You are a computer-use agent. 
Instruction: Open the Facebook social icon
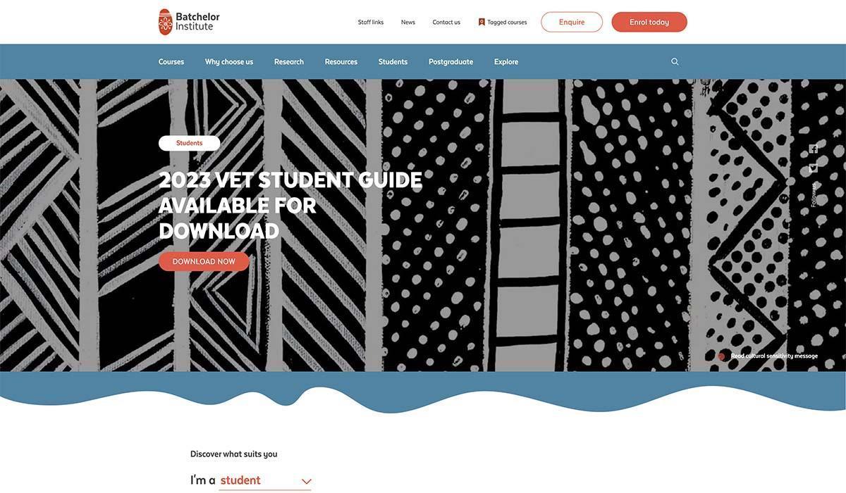coord(813,149)
